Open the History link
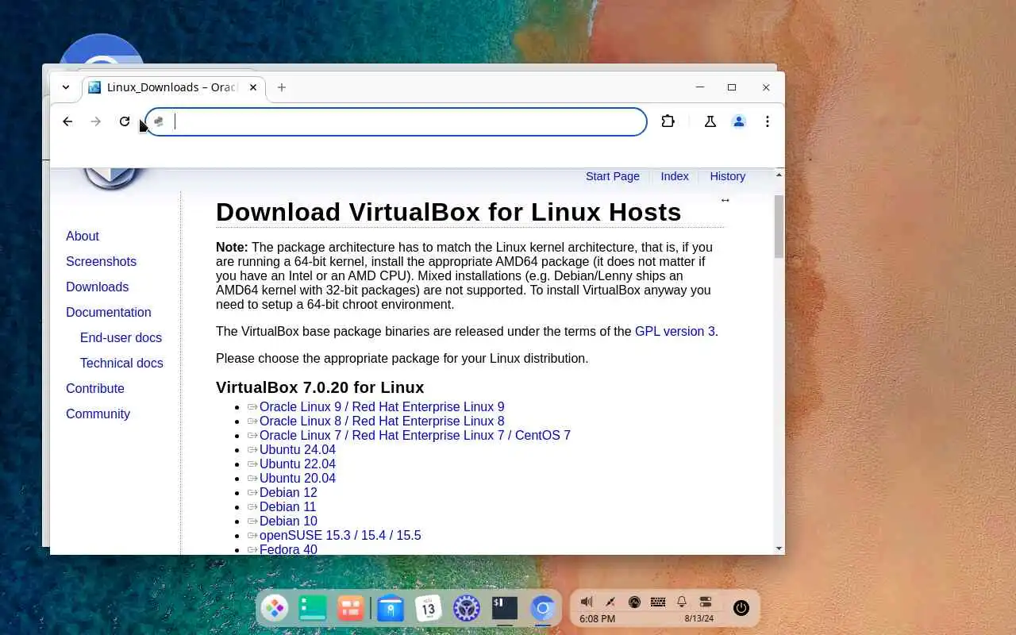The height and width of the screenshot is (635, 1016). coord(728,176)
